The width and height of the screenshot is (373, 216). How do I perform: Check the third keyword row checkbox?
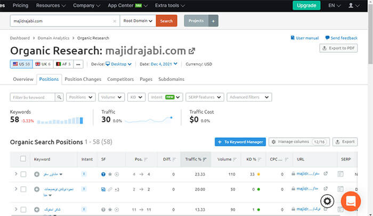point(23,210)
